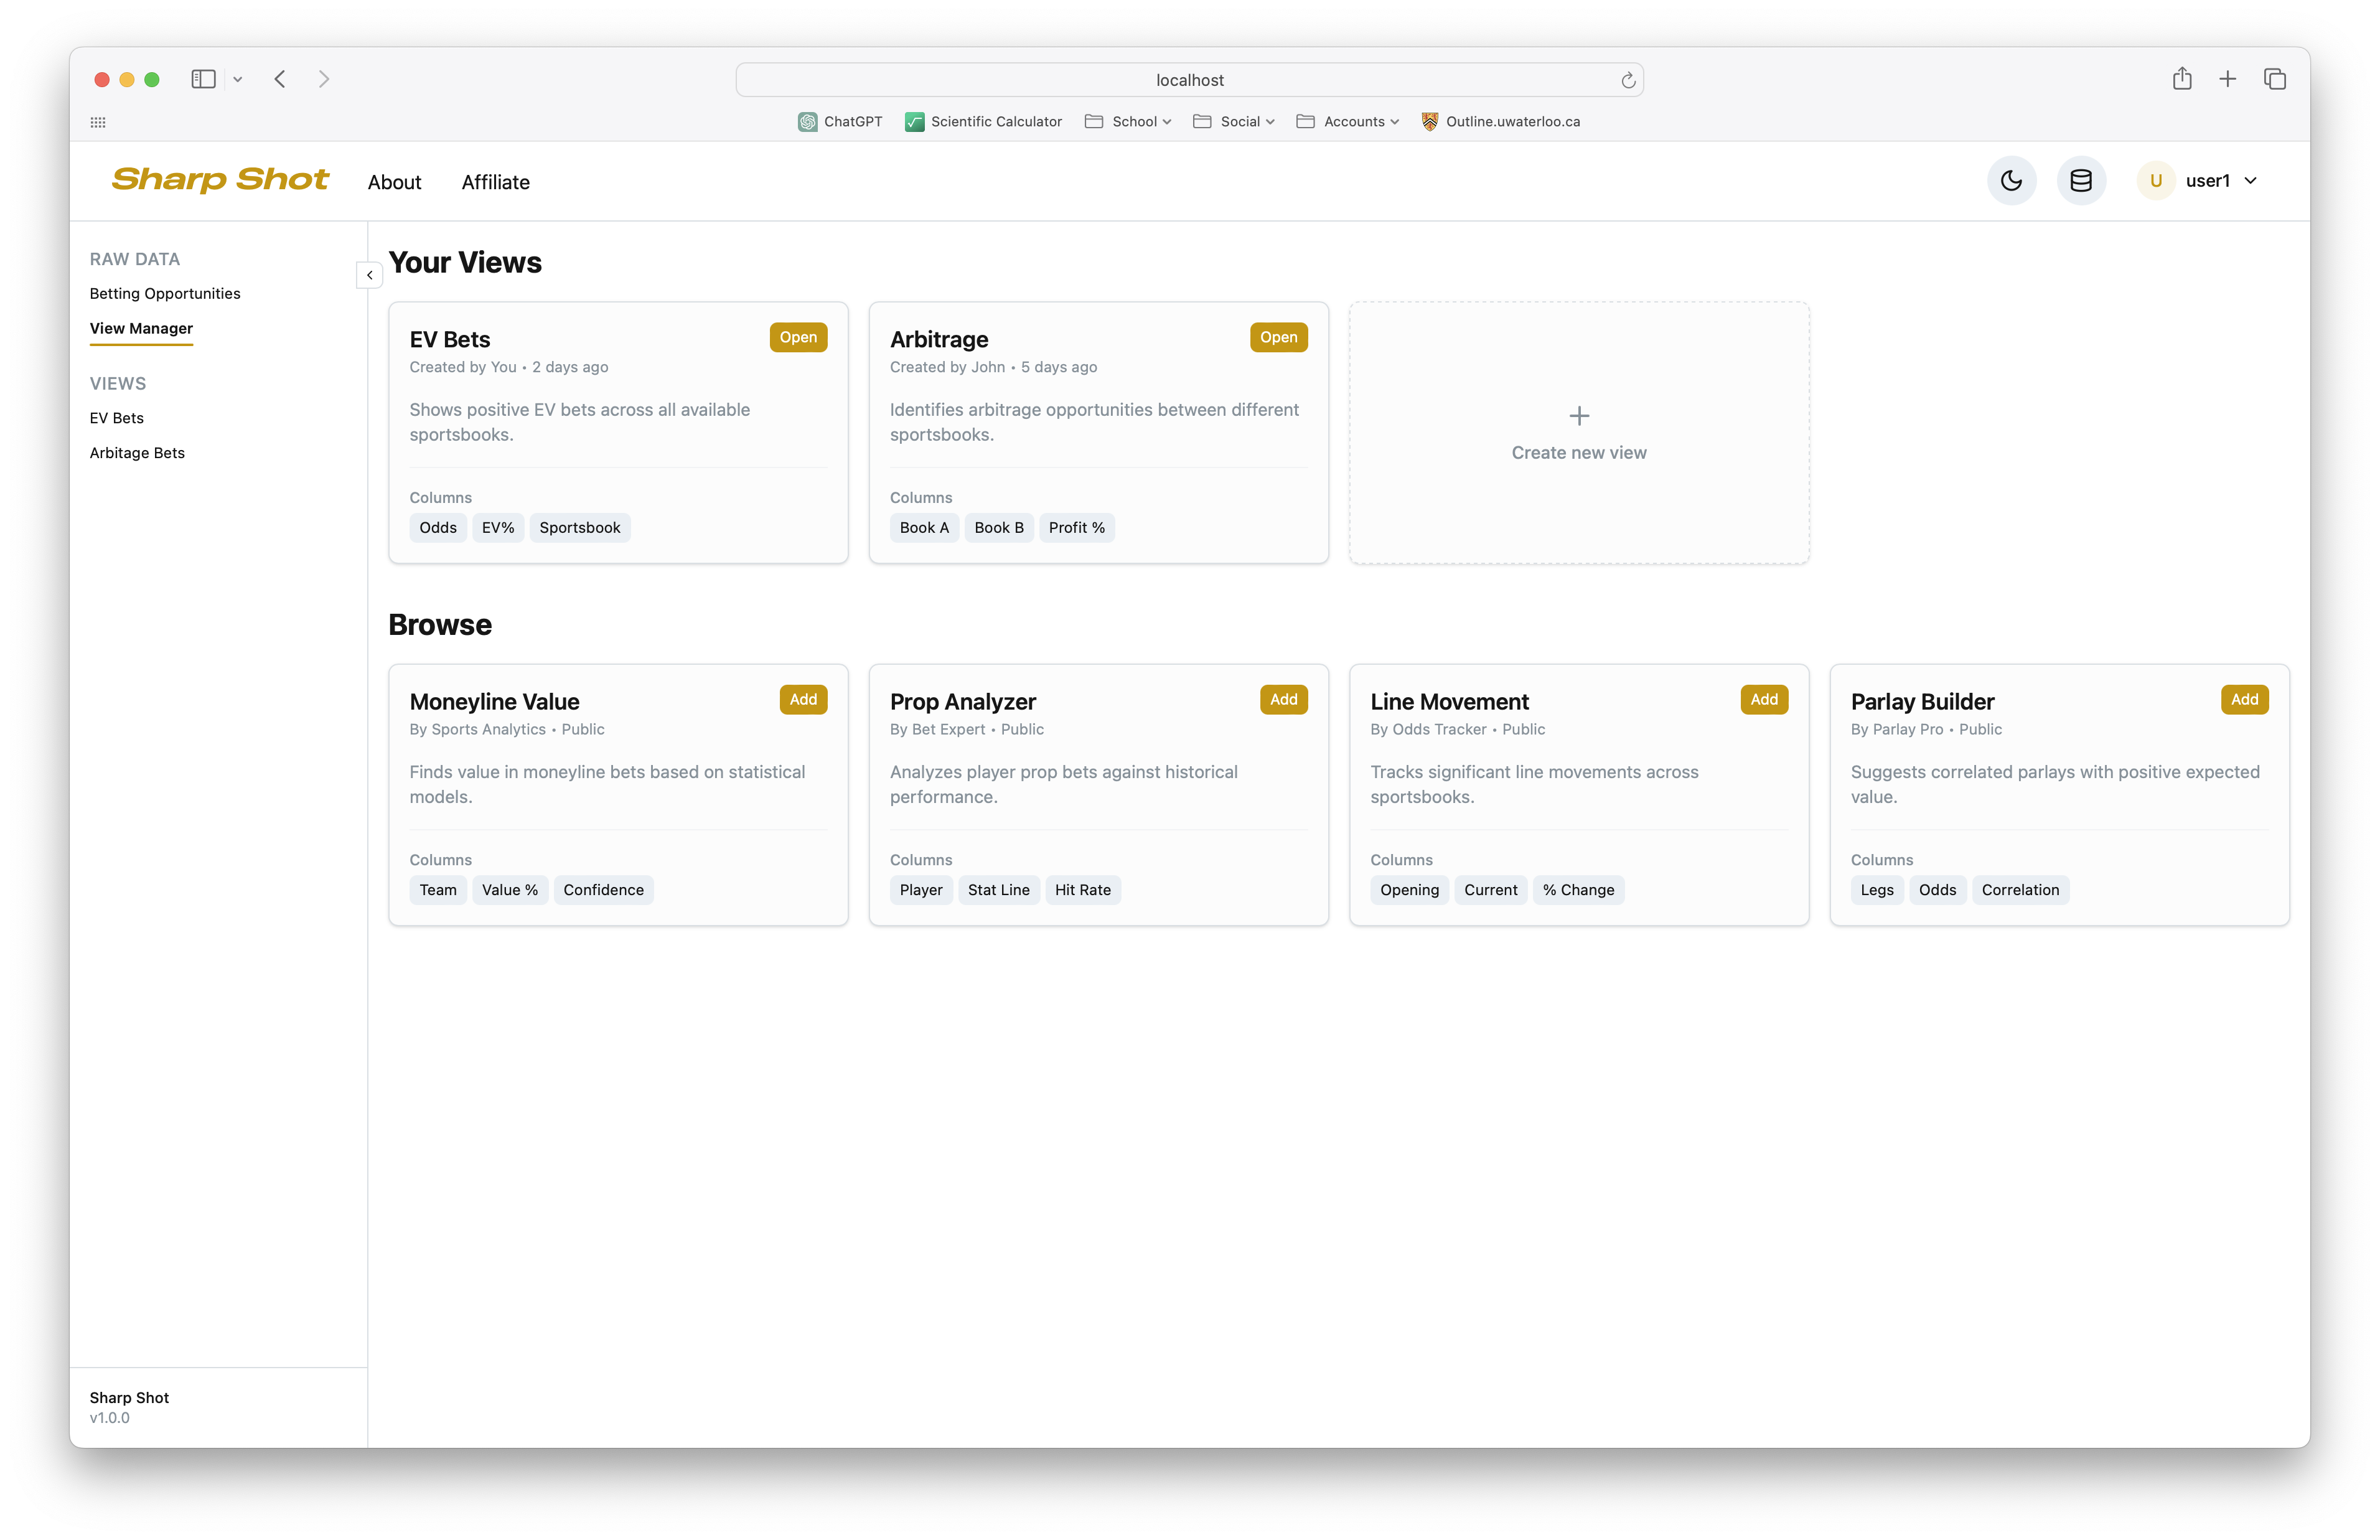Expand the Accounts bookmarks folder

pyautogui.click(x=1347, y=122)
